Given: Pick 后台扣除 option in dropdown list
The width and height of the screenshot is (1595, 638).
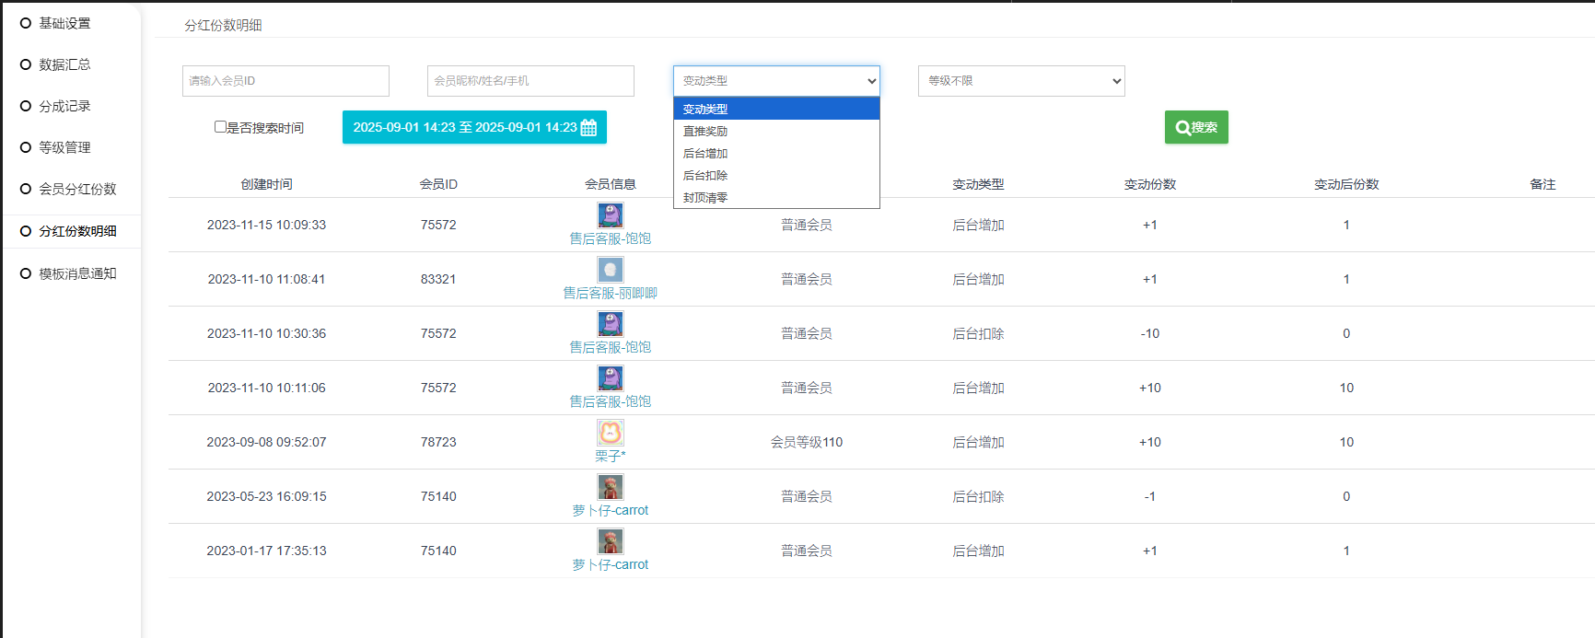Looking at the screenshot, I should (x=705, y=176).
